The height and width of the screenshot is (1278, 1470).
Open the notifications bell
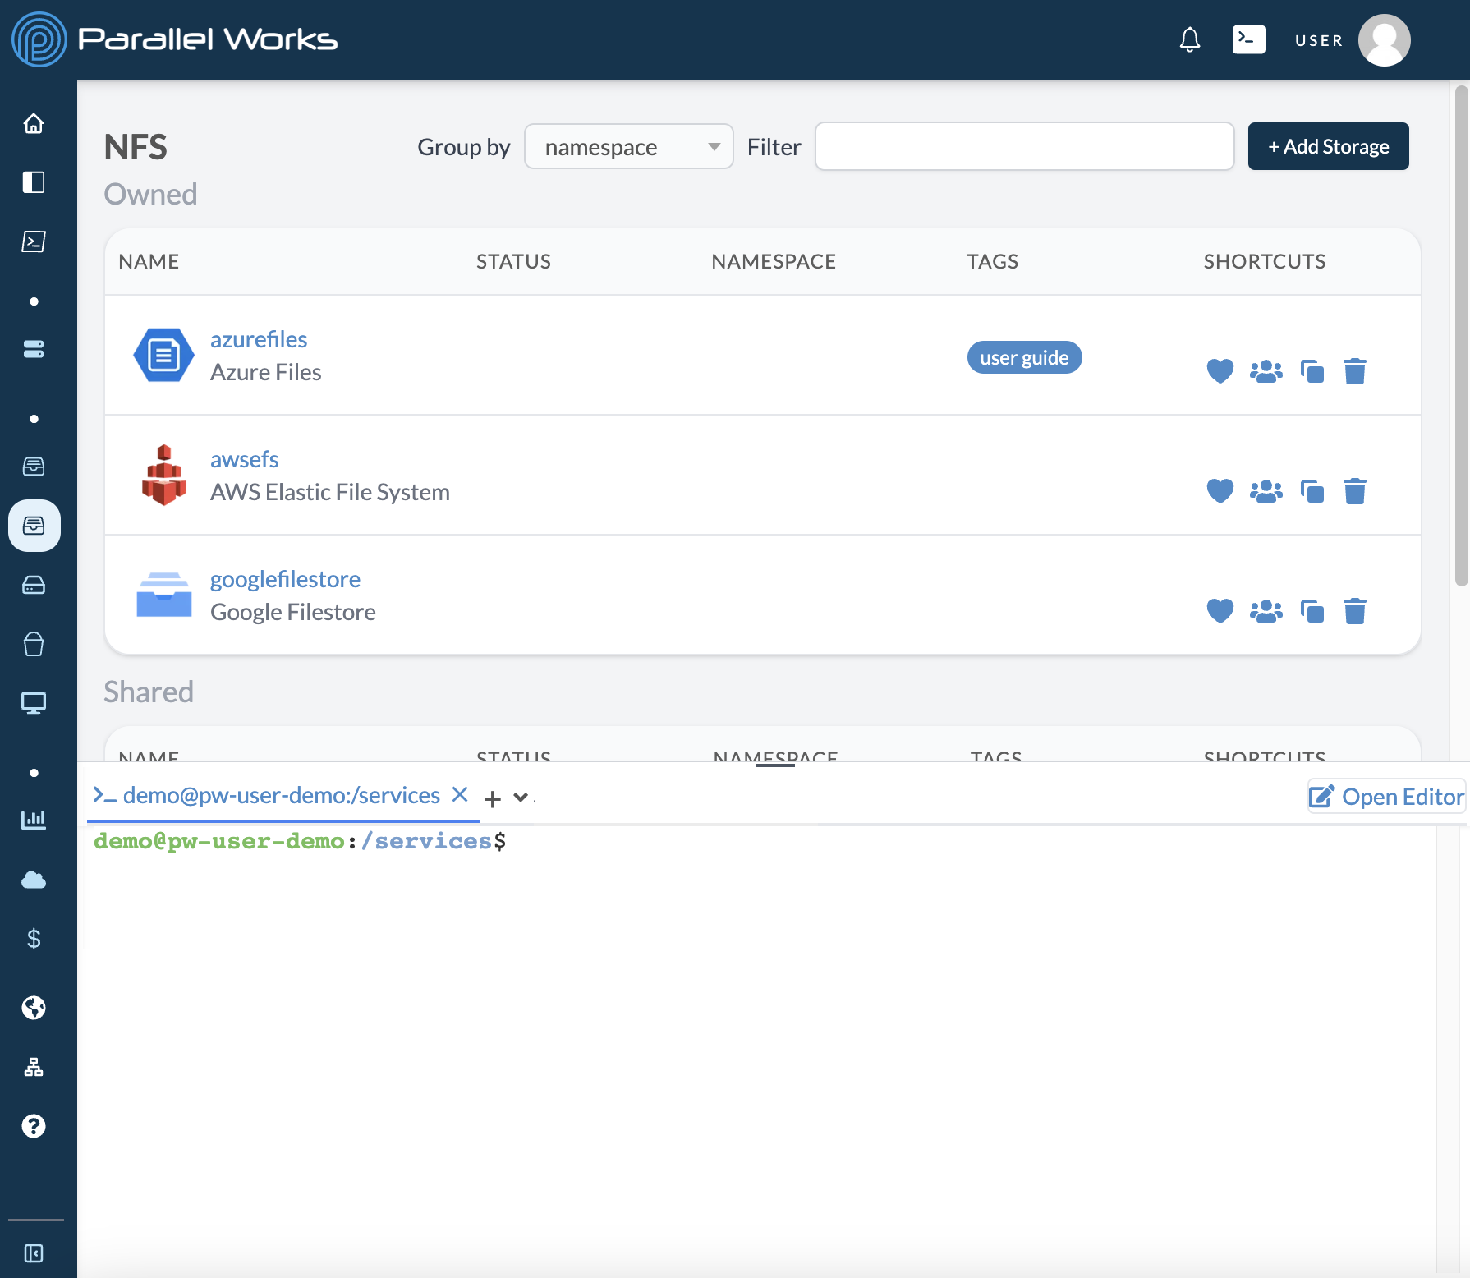pyautogui.click(x=1190, y=39)
